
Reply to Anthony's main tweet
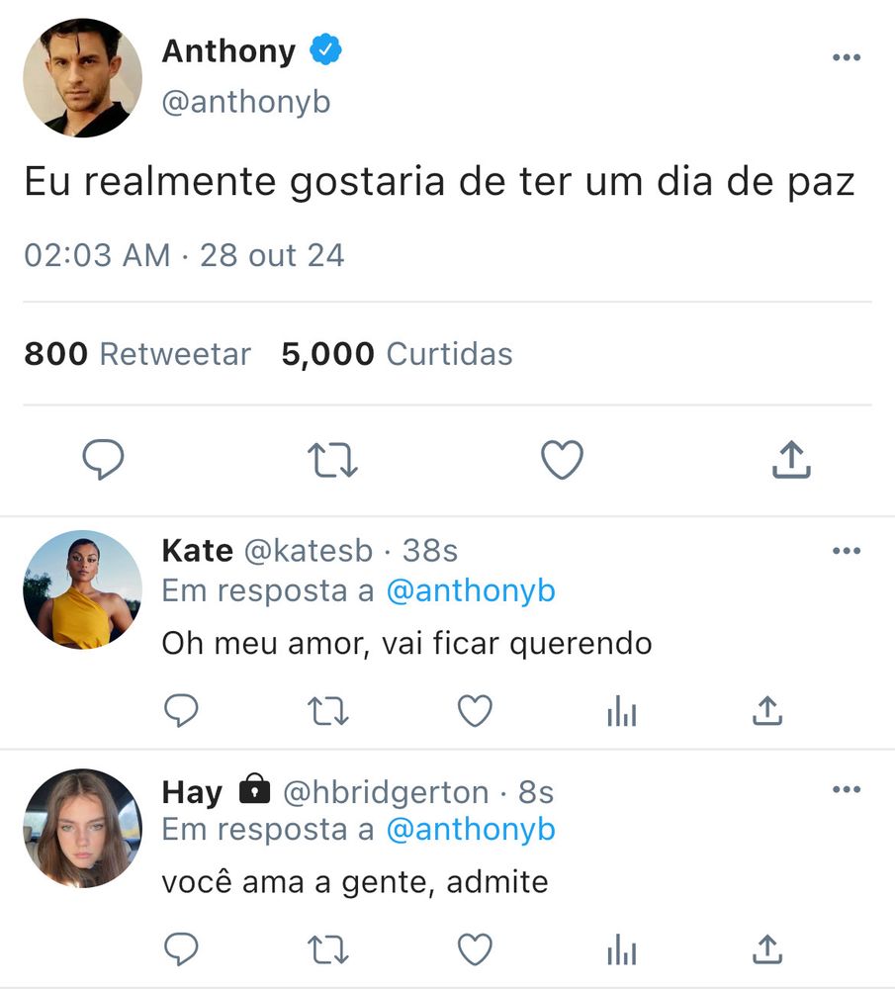coord(104,459)
